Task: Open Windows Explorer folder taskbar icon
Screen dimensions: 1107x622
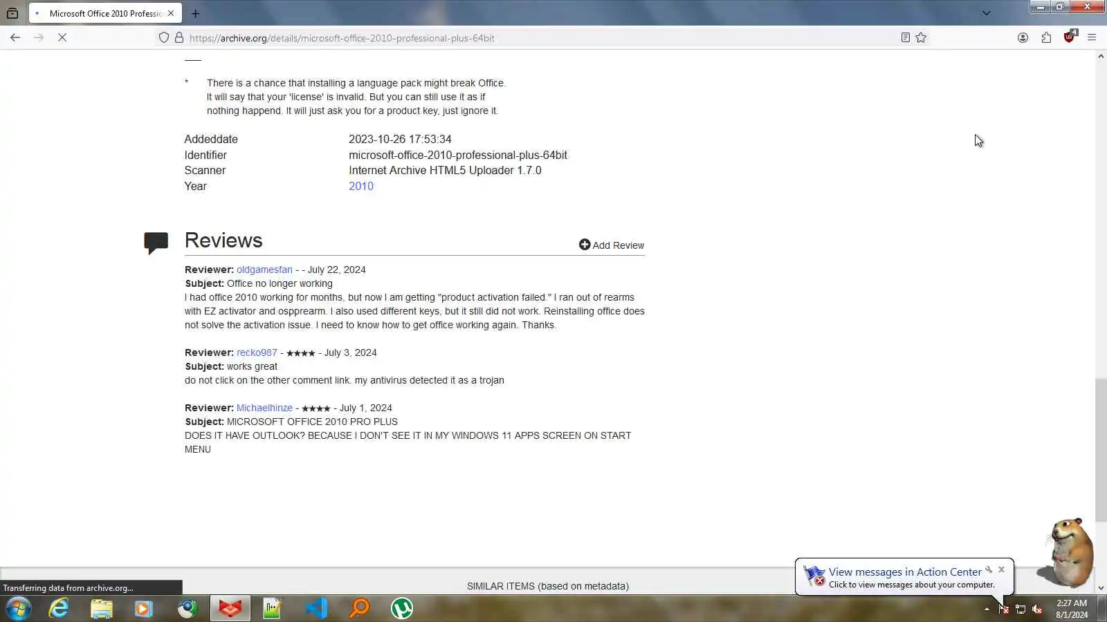Action: [x=102, y=608]
